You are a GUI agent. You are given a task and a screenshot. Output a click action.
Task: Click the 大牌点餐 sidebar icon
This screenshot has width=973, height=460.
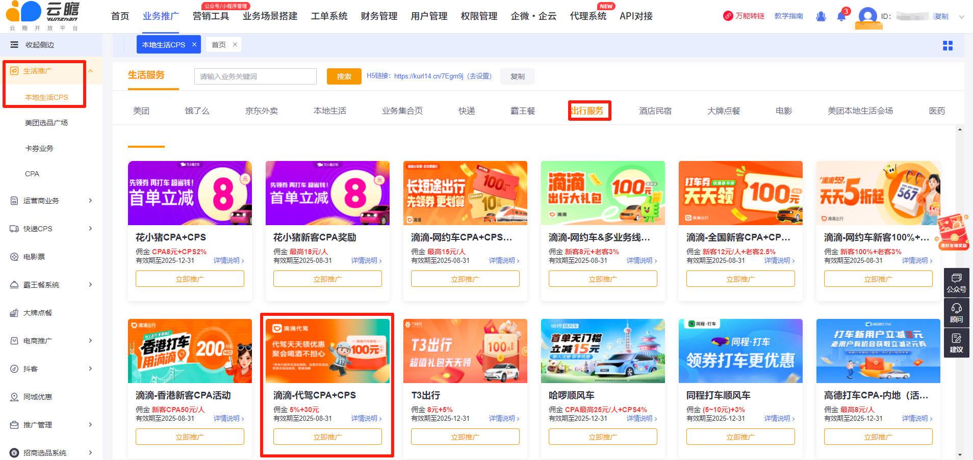coord(14,313)
